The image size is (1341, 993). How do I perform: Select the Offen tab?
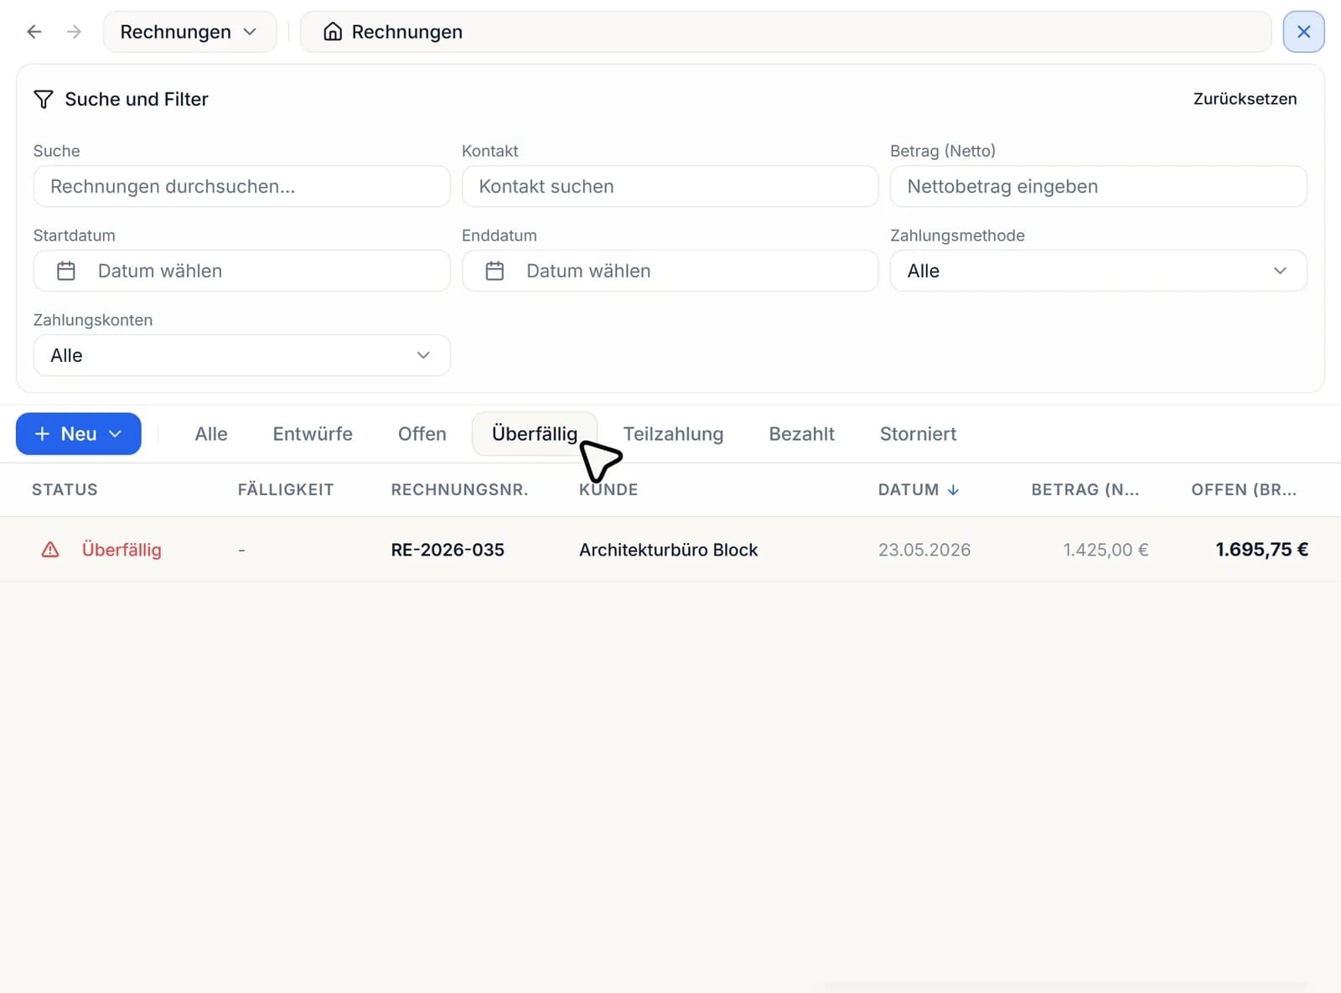point(422,434)
